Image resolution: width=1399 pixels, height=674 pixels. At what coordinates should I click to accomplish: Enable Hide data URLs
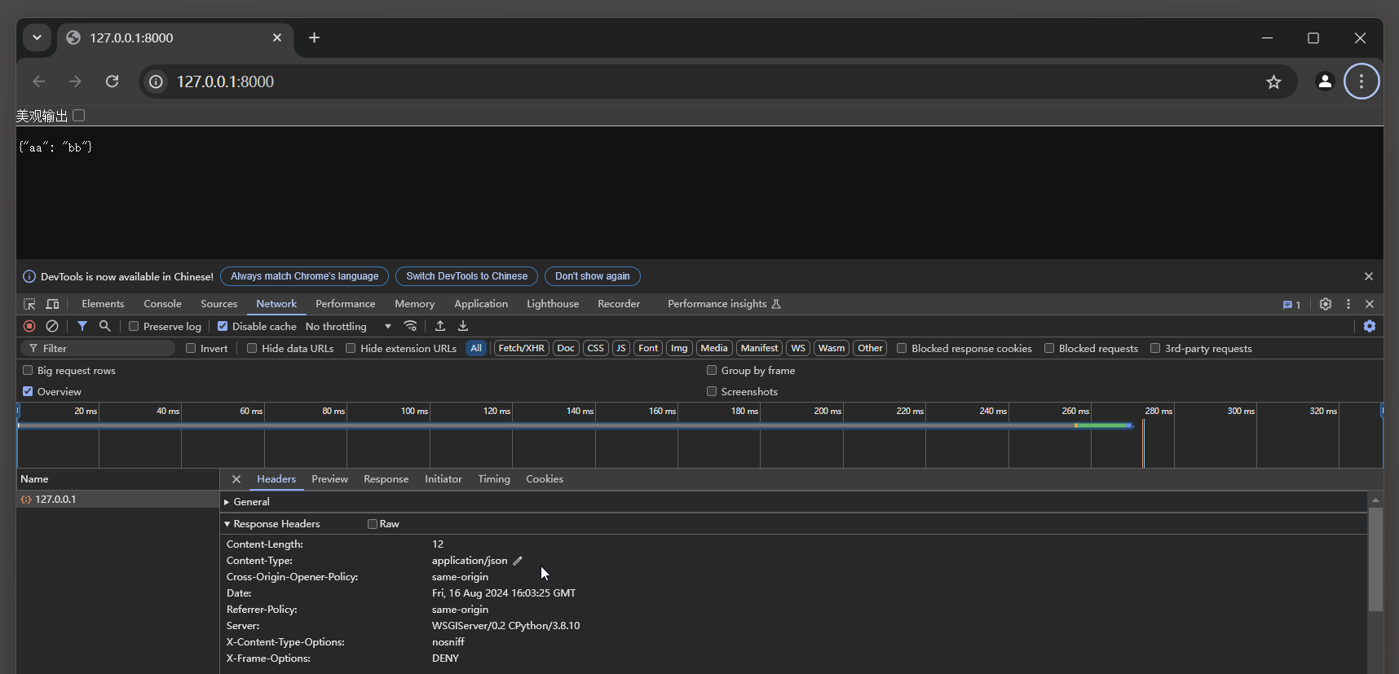coord(252,348)
